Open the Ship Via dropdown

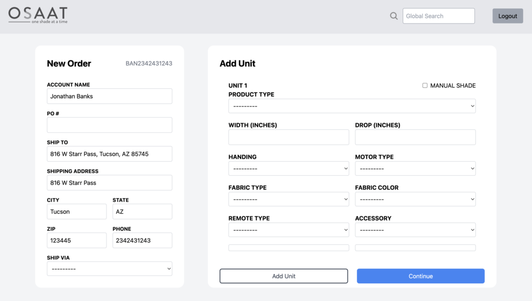[x=110, y=269]
